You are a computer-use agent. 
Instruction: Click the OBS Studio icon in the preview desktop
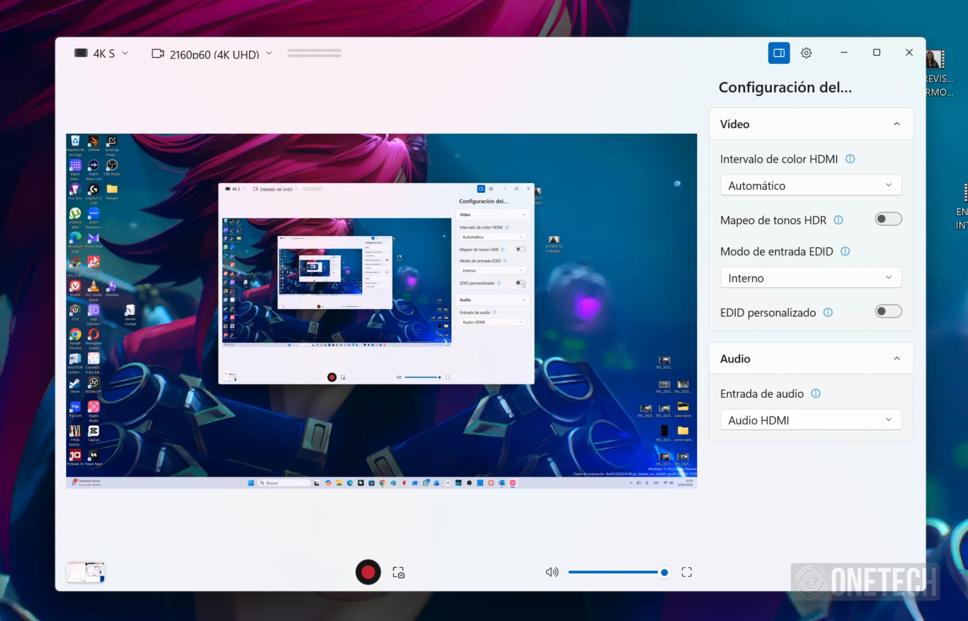112,168
